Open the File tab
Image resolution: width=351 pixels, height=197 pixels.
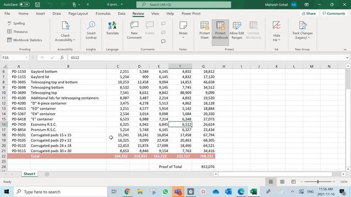pos(7,13)
